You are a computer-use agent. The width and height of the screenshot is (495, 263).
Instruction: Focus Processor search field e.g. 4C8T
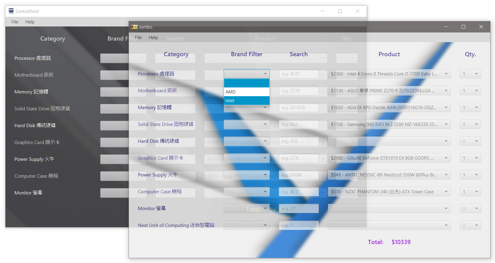[299, 74]
